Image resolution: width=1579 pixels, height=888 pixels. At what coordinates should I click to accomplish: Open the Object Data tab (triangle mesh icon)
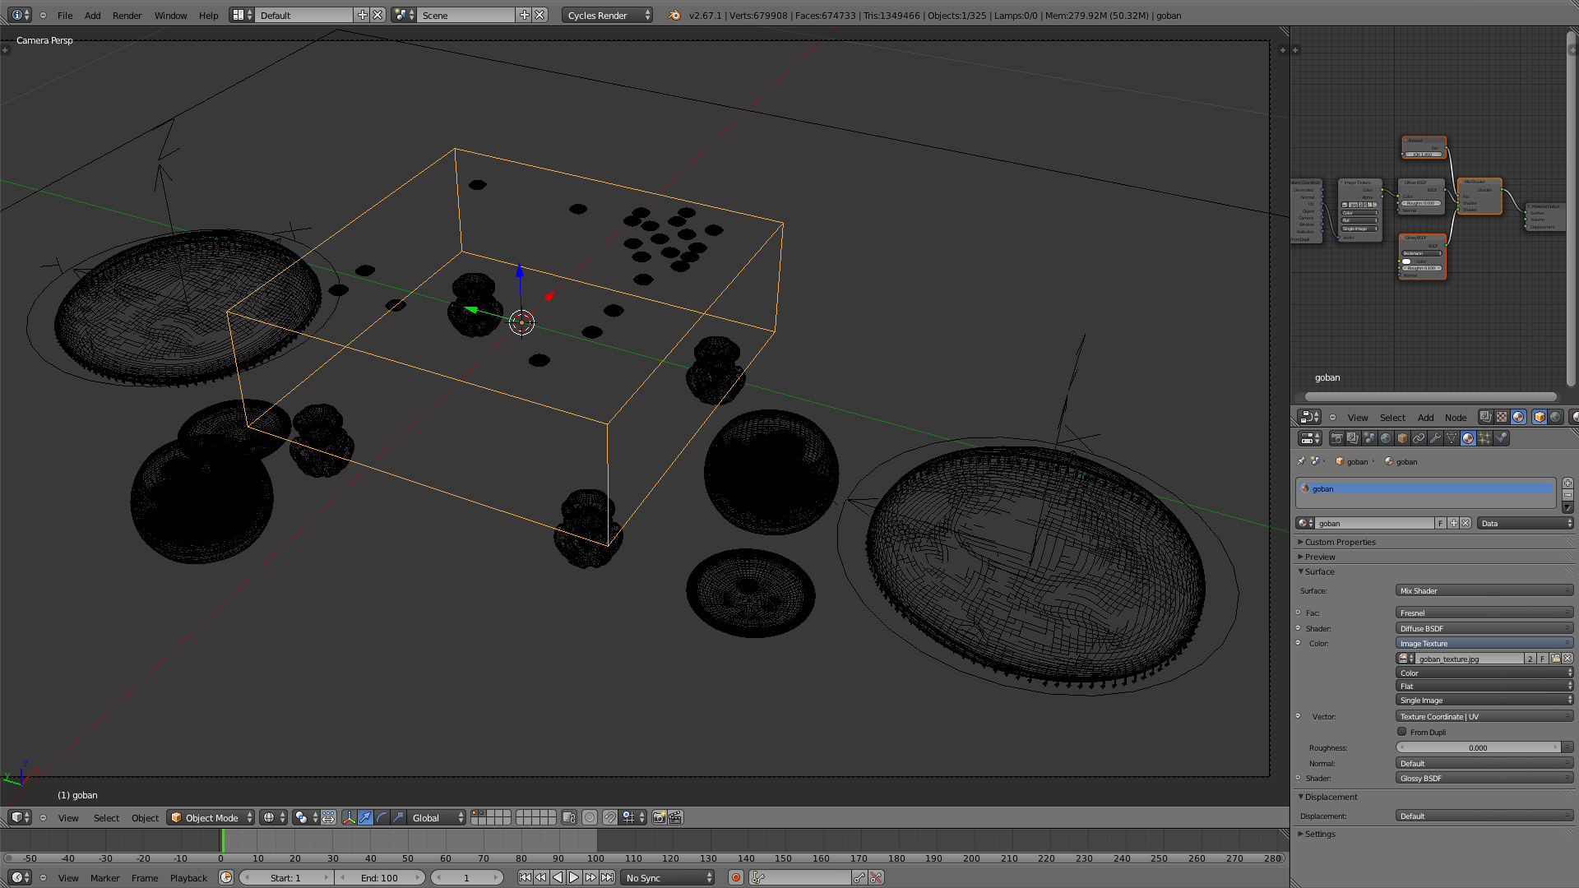tap(1452, 438)
